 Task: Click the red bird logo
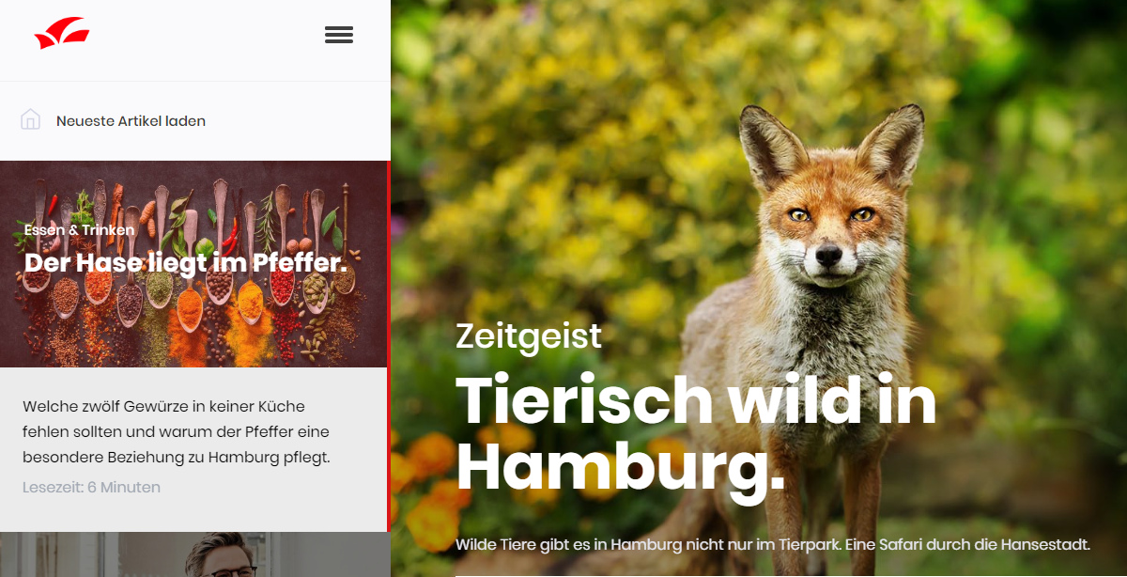point(62,35)
